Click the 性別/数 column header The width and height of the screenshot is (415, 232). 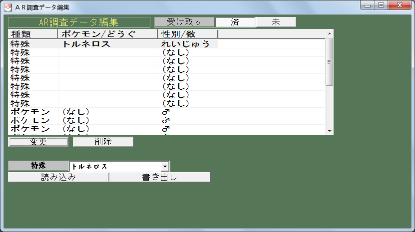pyautogui.click(x=188, y=34)
